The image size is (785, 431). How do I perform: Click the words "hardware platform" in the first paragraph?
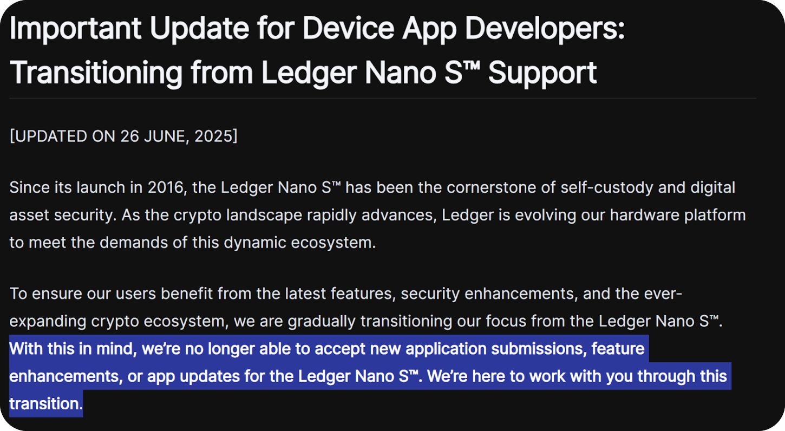point(678,215)
